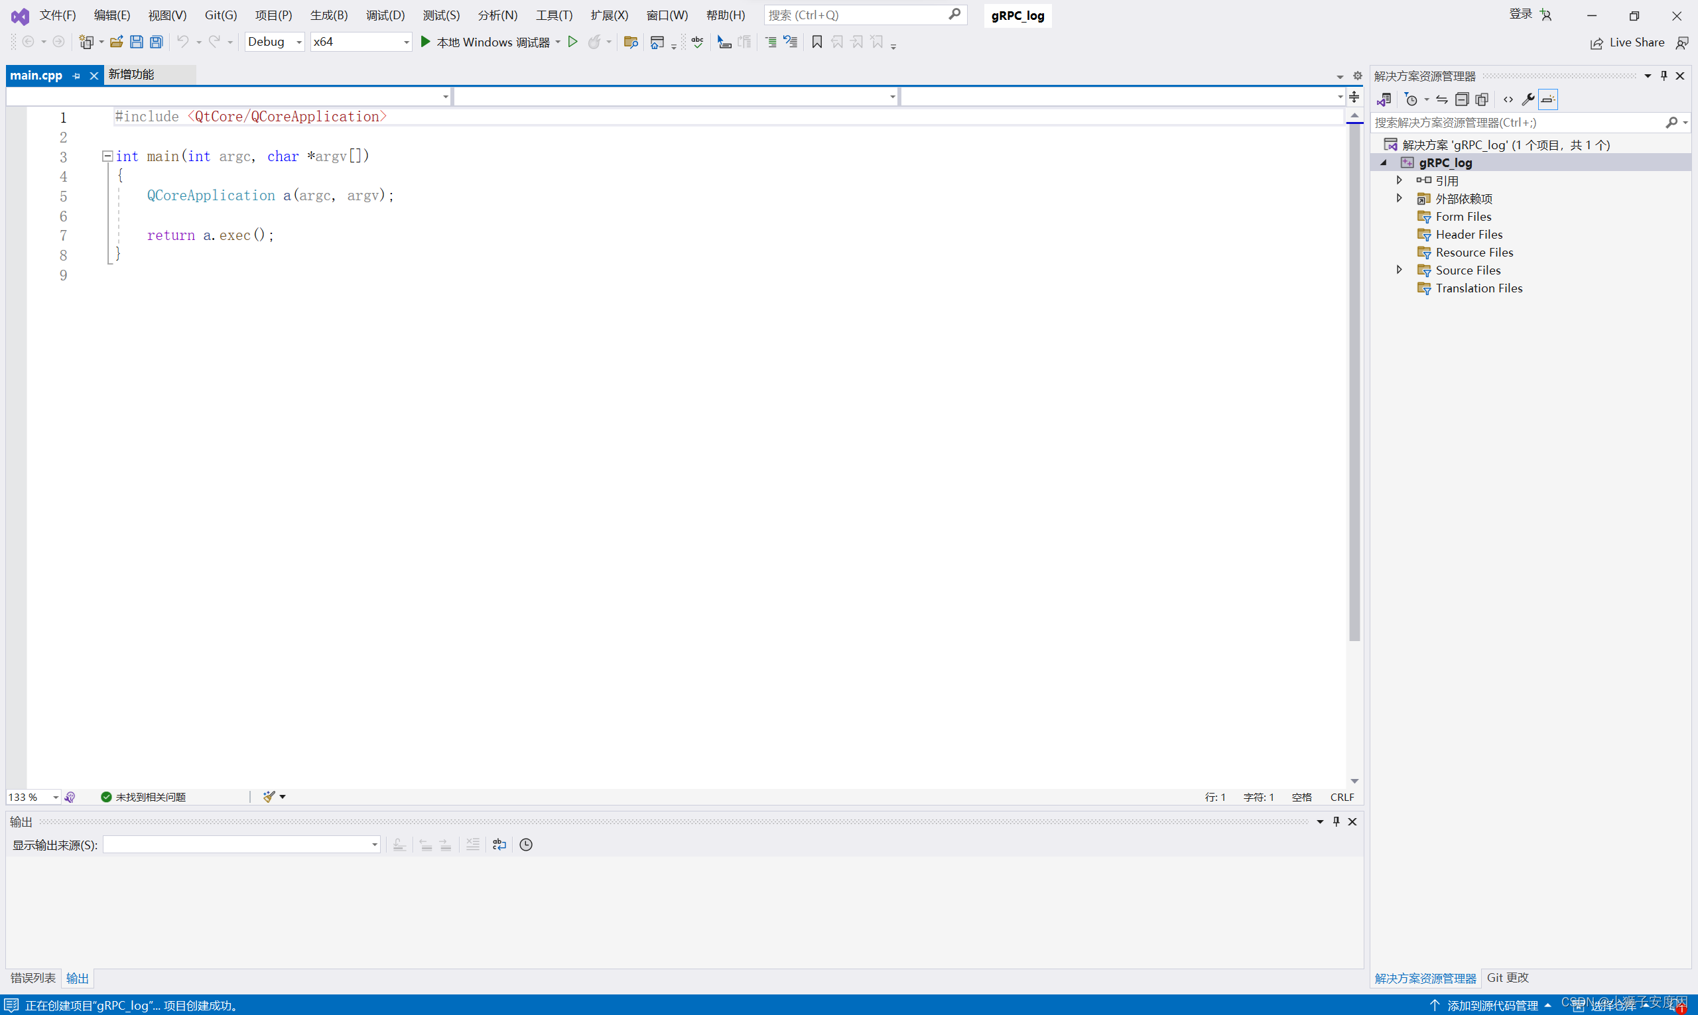The height and width of the screenshot is (1015, 1698).
Task: Switch to the 错误列表 tab
Action: [x=32, y=977]
